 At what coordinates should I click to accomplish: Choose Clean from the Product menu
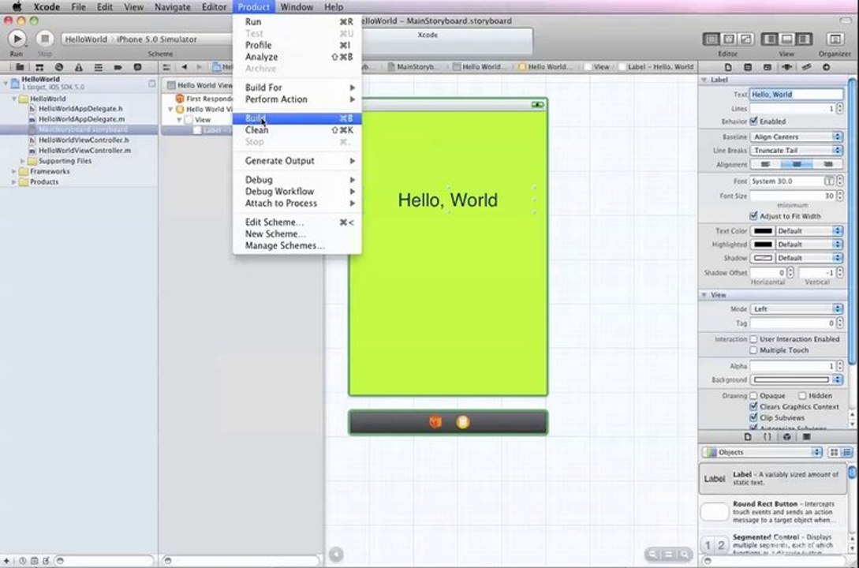pos(297,130)
